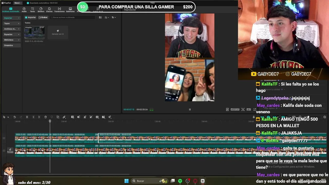329x185 pixels.
Task: Open the Windows Start menu
Action: (126, 181)
